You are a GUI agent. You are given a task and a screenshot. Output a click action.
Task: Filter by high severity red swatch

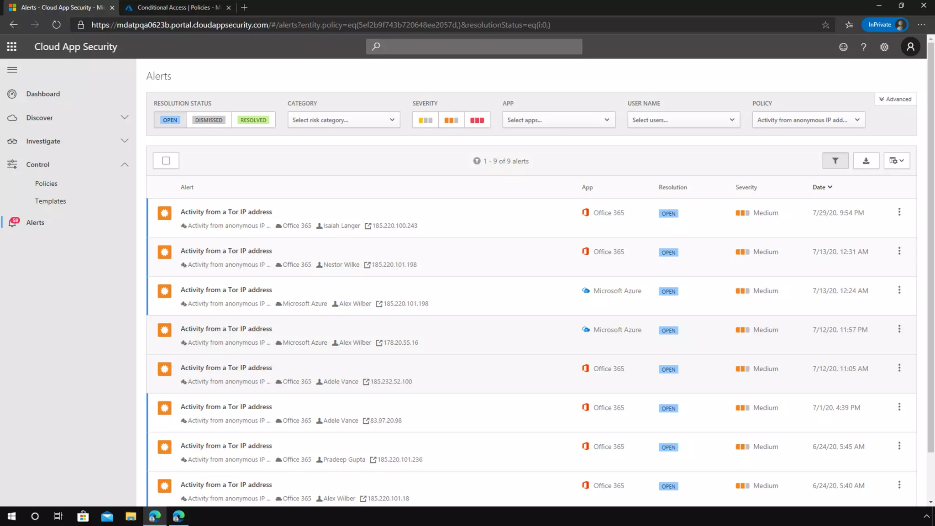click(x=477, y=120)
